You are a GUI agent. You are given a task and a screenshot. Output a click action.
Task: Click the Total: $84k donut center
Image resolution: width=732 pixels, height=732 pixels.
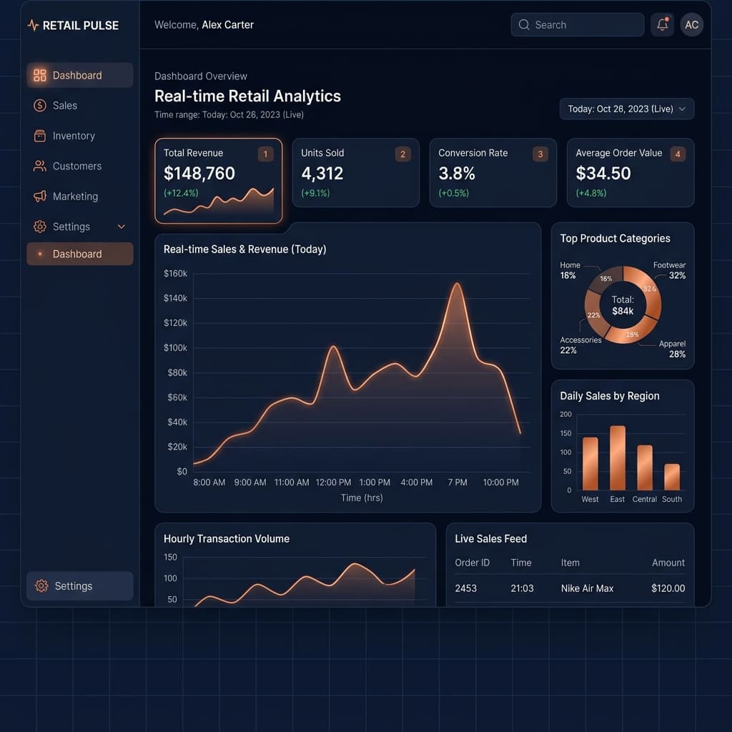pos(623,305)
